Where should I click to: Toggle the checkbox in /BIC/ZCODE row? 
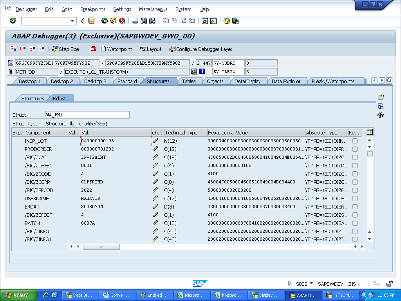coord(355,174)
